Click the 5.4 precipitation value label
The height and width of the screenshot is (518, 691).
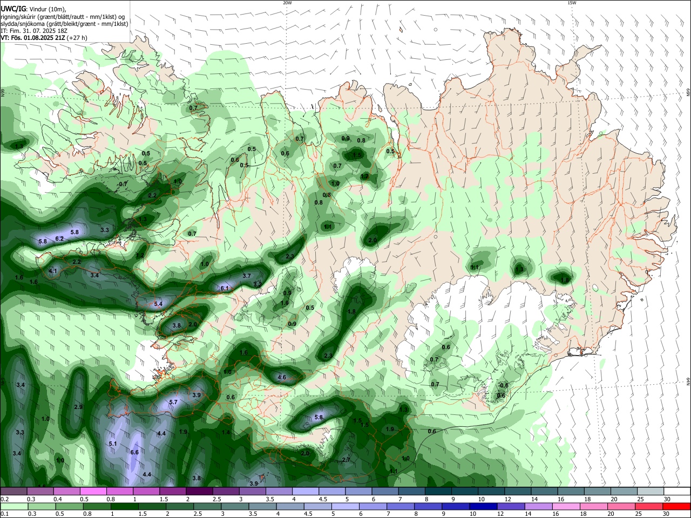point(158,304)
